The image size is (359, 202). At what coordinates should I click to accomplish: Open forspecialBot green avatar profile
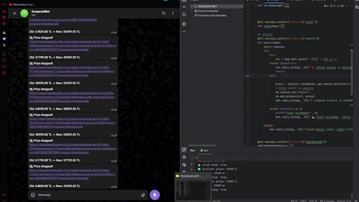24,13
